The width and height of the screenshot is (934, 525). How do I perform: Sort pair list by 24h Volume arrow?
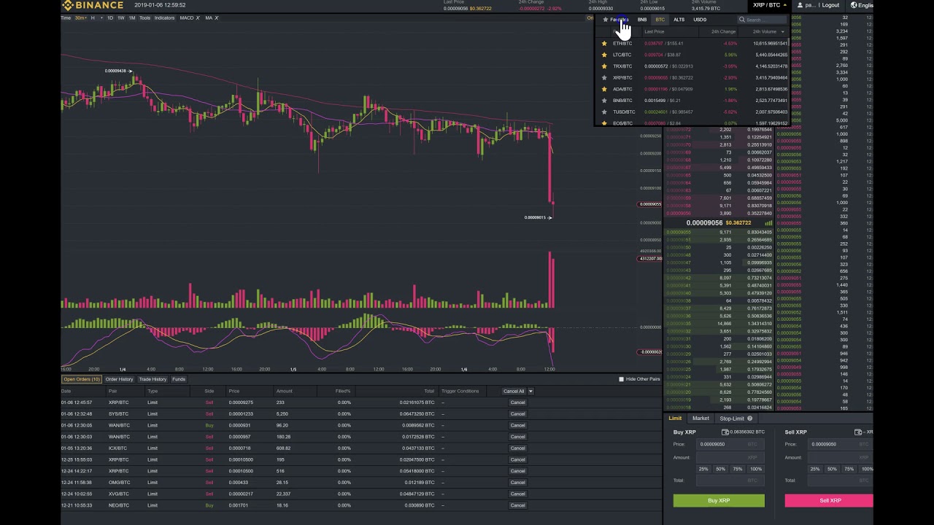783,31
